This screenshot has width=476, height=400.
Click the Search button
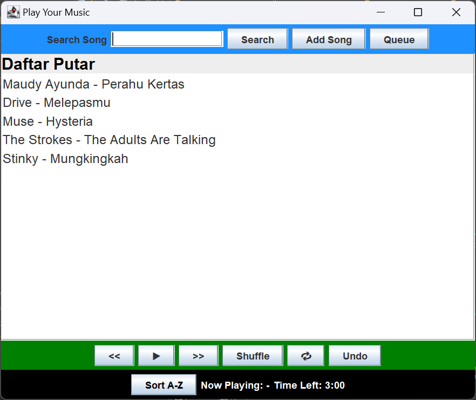point(257,39)
